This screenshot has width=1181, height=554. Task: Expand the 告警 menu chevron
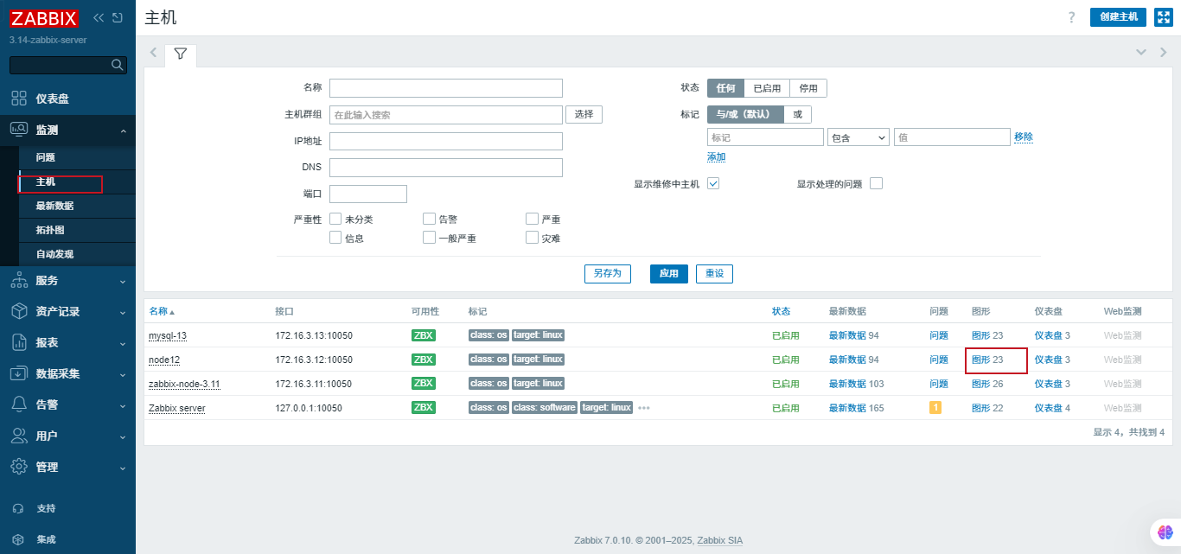(x=123, y=405)
